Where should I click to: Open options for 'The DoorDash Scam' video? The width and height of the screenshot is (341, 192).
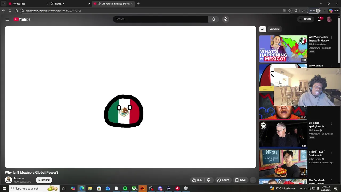click(332, 181)
